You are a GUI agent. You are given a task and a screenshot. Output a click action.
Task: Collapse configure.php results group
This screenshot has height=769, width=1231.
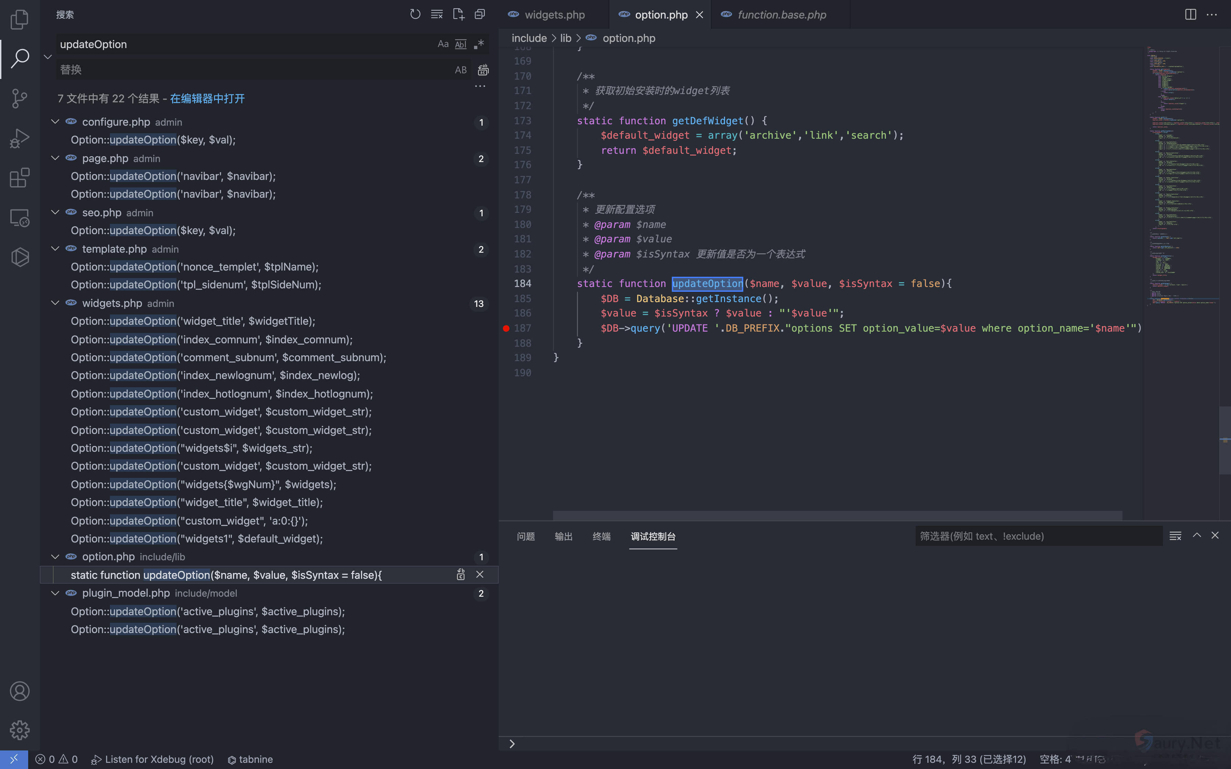point(55,122)
